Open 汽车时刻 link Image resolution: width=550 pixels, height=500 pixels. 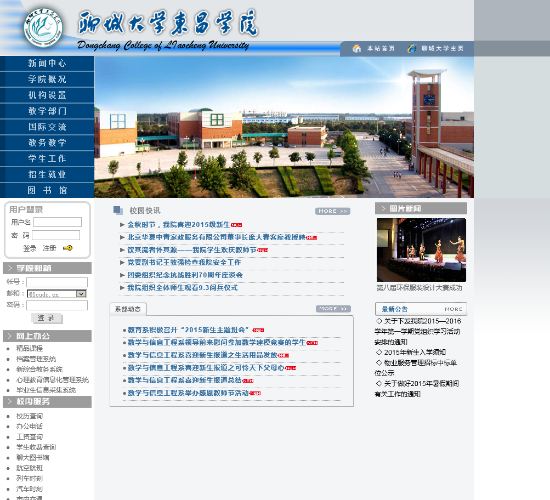click(x=30, y=489)
